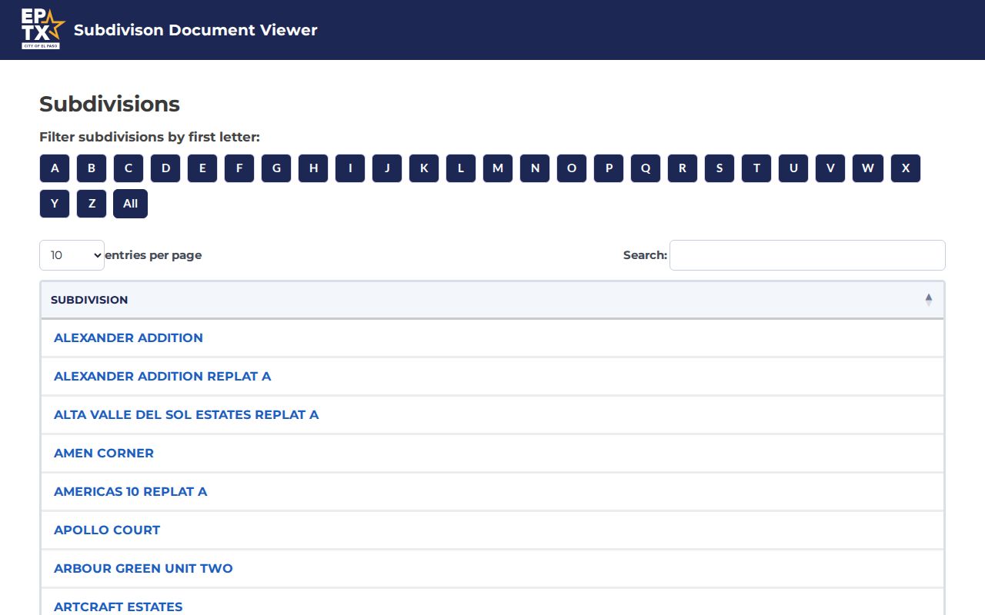The height and width of the screenshot is (615, 985).
Task: Filter subdivisions by letter B
Action: 92,168
